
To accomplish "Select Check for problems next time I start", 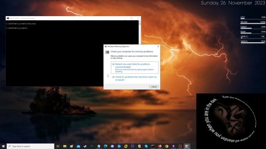I will (x=135, y=78).
